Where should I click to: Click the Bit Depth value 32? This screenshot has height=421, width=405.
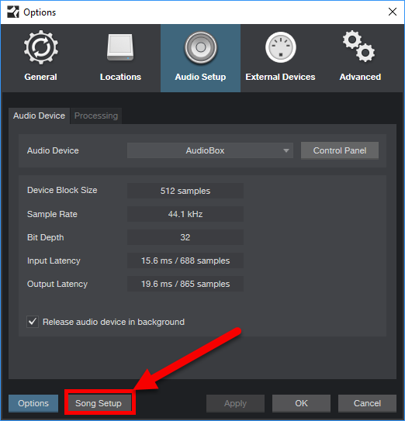[185, 237]
